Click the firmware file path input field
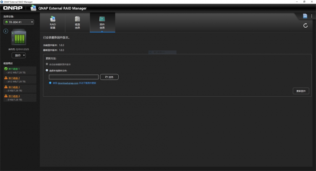This screenshot has height=171, width=316. (x=74, y=77)
